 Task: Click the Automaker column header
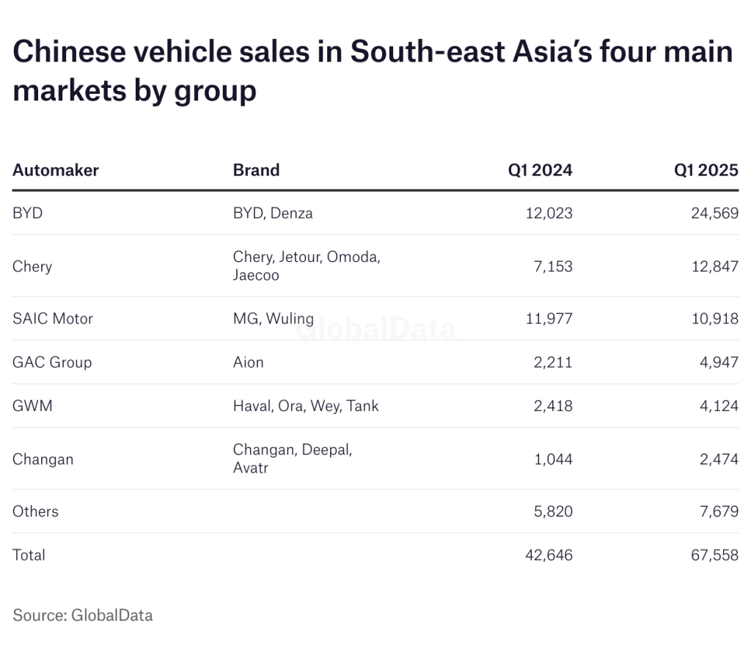[56, 170]
